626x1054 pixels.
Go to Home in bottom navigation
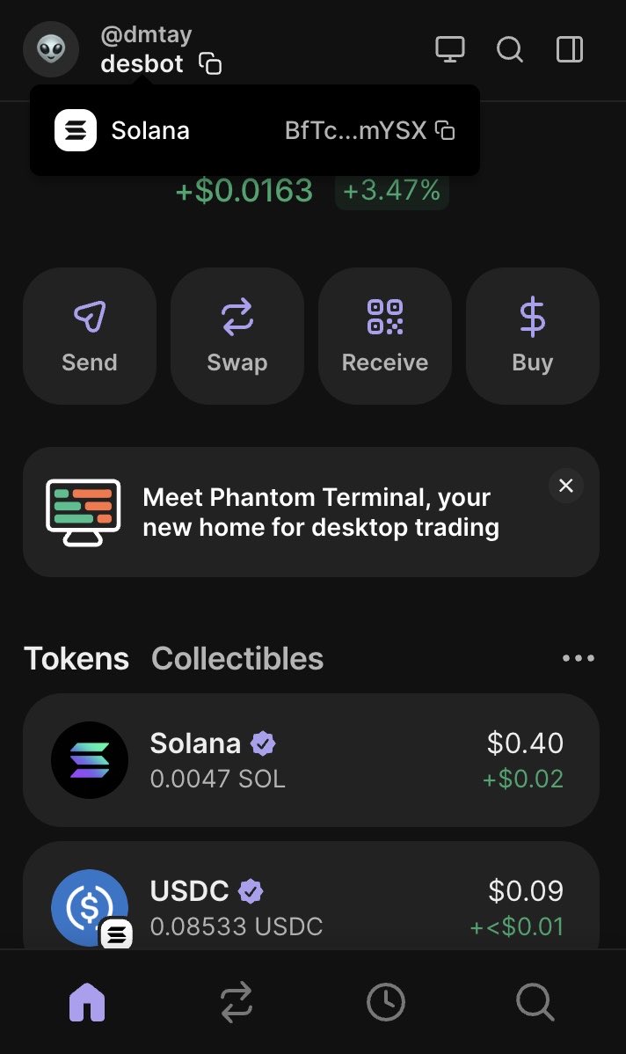tap(87, 1002)
